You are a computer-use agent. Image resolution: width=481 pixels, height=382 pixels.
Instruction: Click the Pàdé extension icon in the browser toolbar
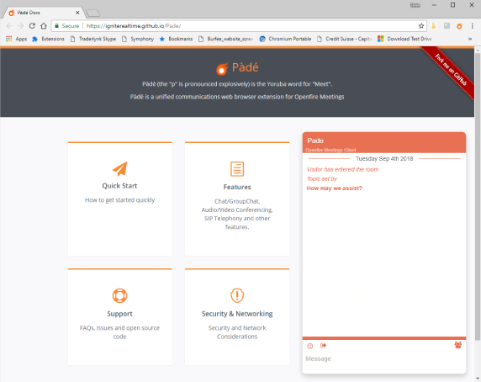click(459, 26)
